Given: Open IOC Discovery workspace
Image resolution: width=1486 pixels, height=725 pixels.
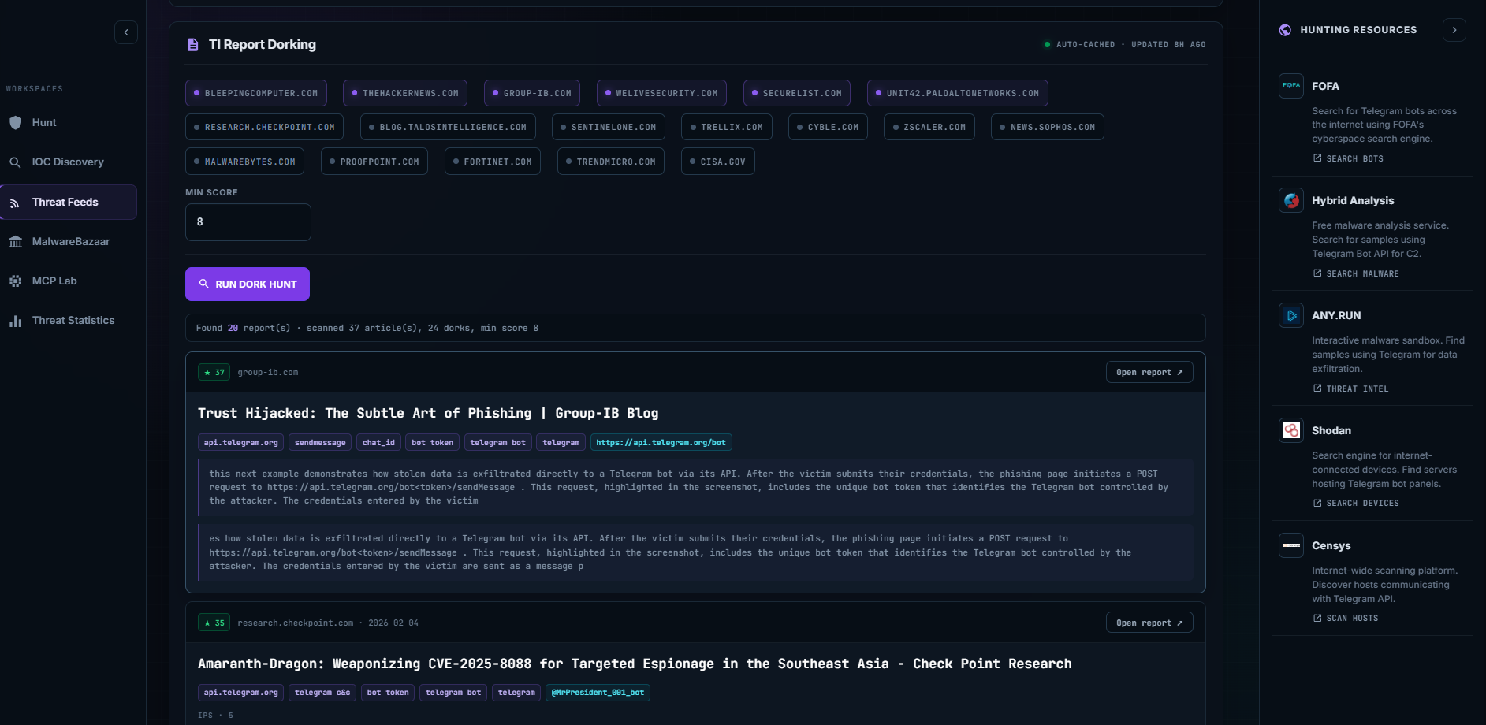Looking at the screenshot, I should click(x=69, y=162).
